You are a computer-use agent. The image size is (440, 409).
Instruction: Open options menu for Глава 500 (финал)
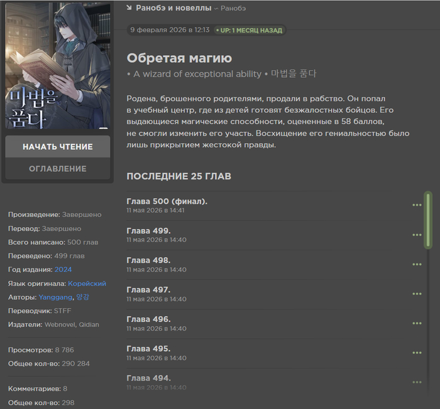[417, 205]
